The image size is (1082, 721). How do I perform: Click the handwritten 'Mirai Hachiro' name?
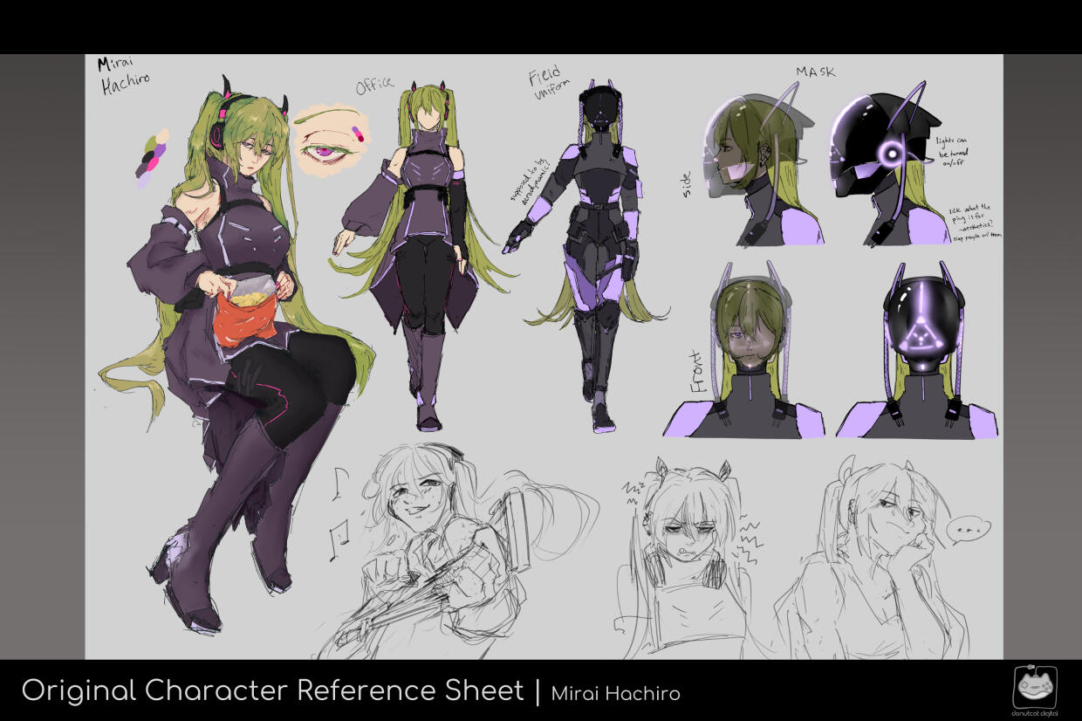click(122, 75)
